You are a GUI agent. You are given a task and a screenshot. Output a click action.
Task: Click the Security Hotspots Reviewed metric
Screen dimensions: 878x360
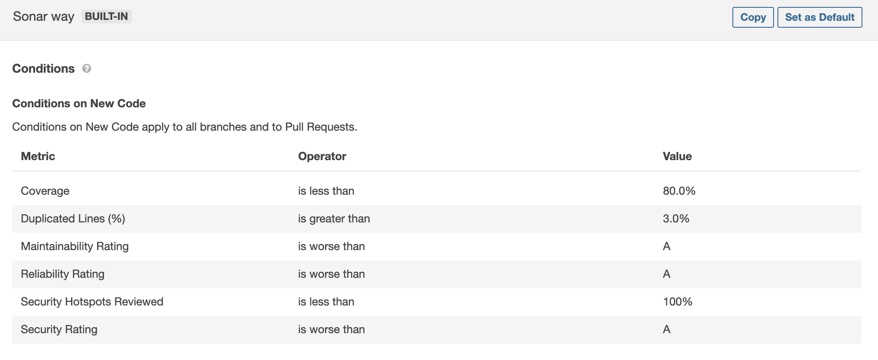tap(92, 302)
